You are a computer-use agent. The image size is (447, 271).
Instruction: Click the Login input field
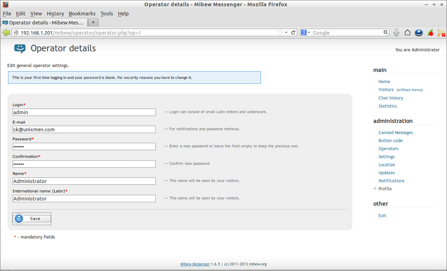click(x=84, y=112)
